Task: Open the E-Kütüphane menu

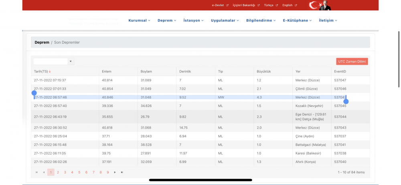Action: (297, 20)
